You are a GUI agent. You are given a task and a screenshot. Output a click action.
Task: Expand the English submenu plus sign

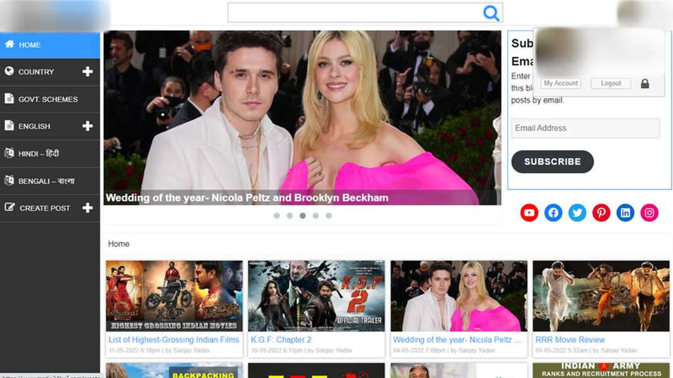tap(88, 126)
